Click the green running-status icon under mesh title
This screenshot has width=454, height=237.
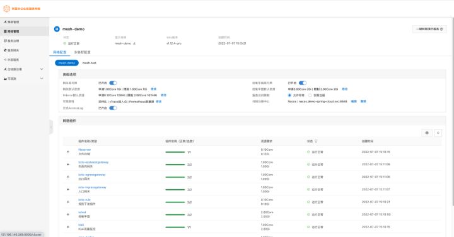coord(65,43)
